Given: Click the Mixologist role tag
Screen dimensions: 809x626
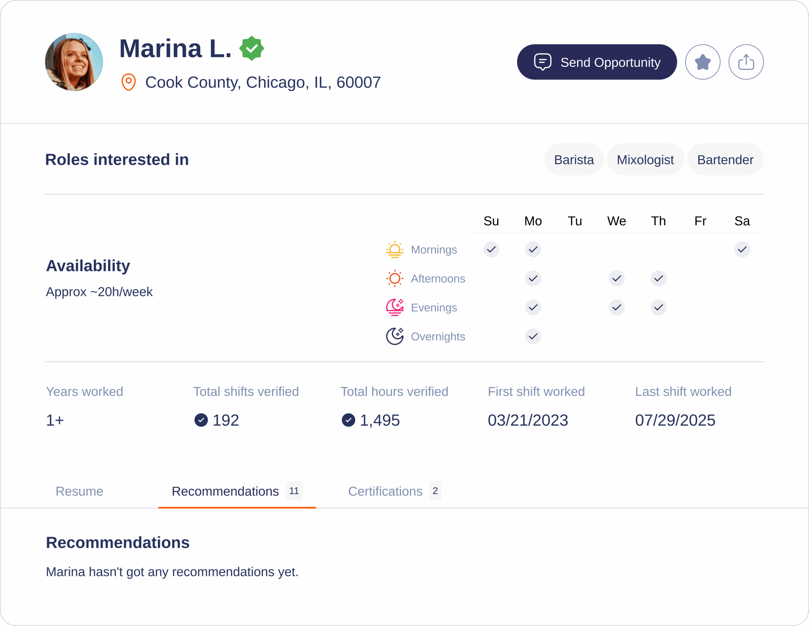Looking at the screenshot, I should pyautogui.click(x=645, y=160).
